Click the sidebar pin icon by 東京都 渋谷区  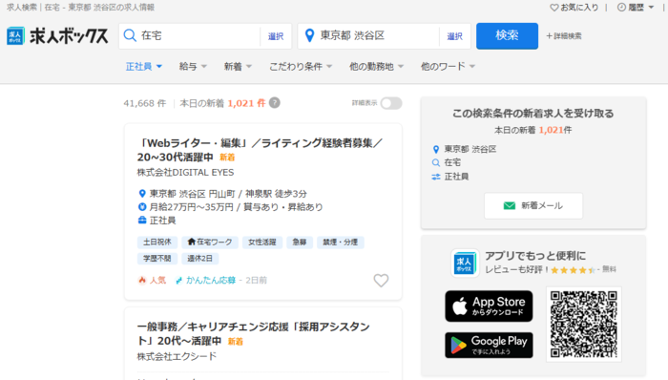[x=435, y=149]
